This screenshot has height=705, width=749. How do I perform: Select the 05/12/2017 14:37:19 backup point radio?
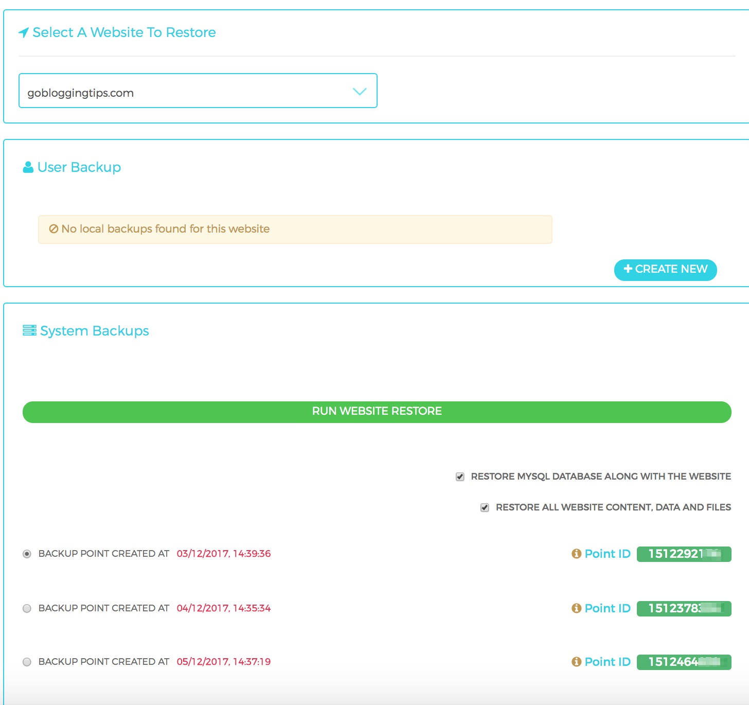[27, 662]
